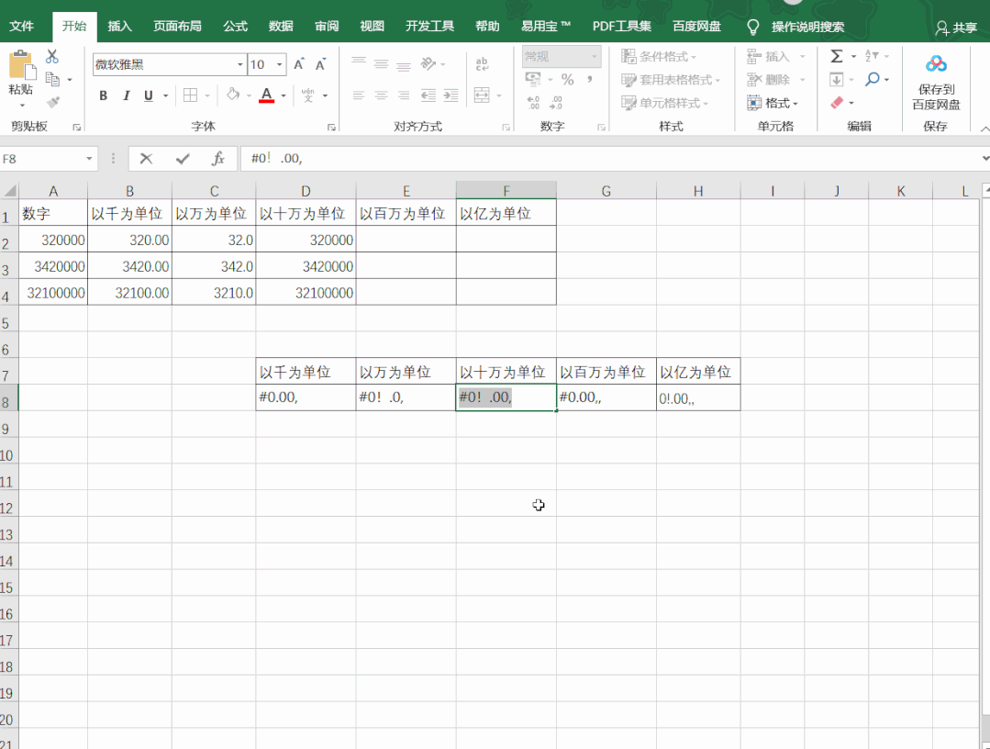Switch to the 数据 tab
Image resolution: width=990 pixels, height=749 pixels.
(281, 27)
